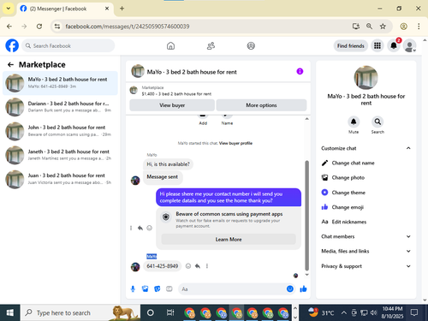This screenshot has width=428, height=321.
Task: Open a new browser tab
Action: click(122, 9)
